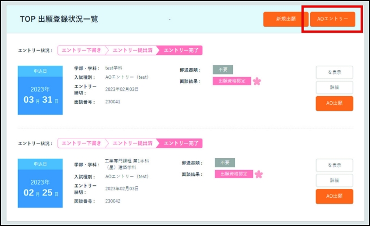370x226 pixels.
Task: Select エントリー完了 step in the second entry
Action: point(181,143)
